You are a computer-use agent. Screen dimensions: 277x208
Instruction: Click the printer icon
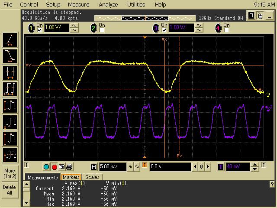[x=69, y=167]
